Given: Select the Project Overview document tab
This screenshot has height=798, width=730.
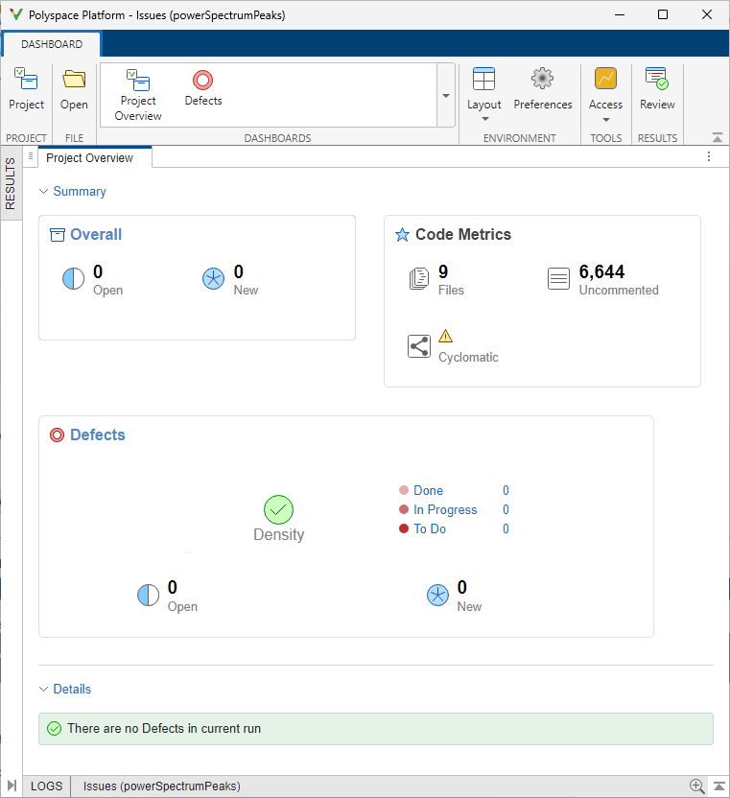Looking at the screenshot, I should [90, 158].
